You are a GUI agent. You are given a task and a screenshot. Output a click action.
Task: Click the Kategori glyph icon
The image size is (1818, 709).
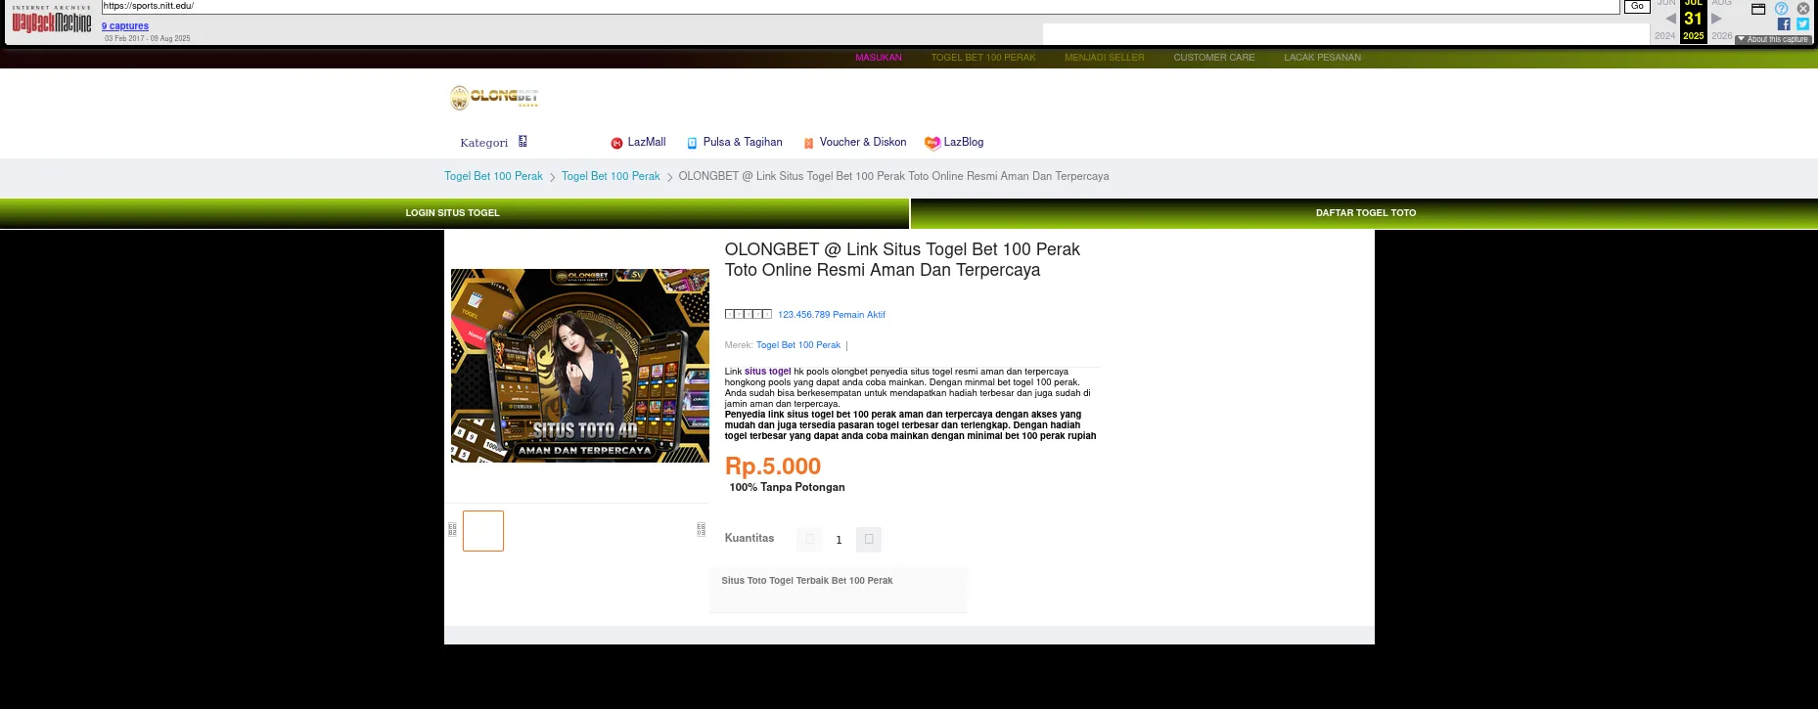[x=523, y=141]
